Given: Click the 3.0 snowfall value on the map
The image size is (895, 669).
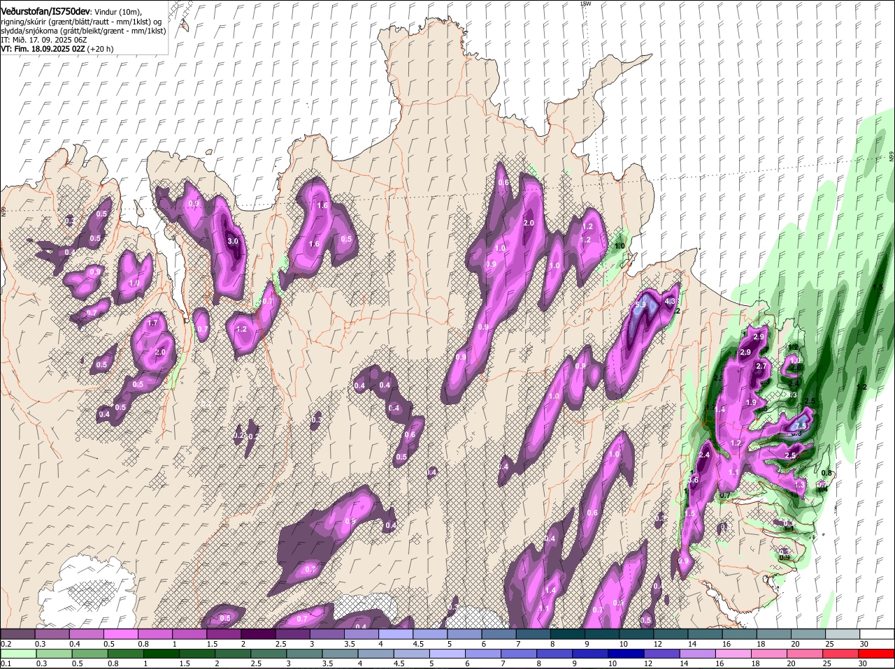Looking at the screenshot, I should [233, 241].
